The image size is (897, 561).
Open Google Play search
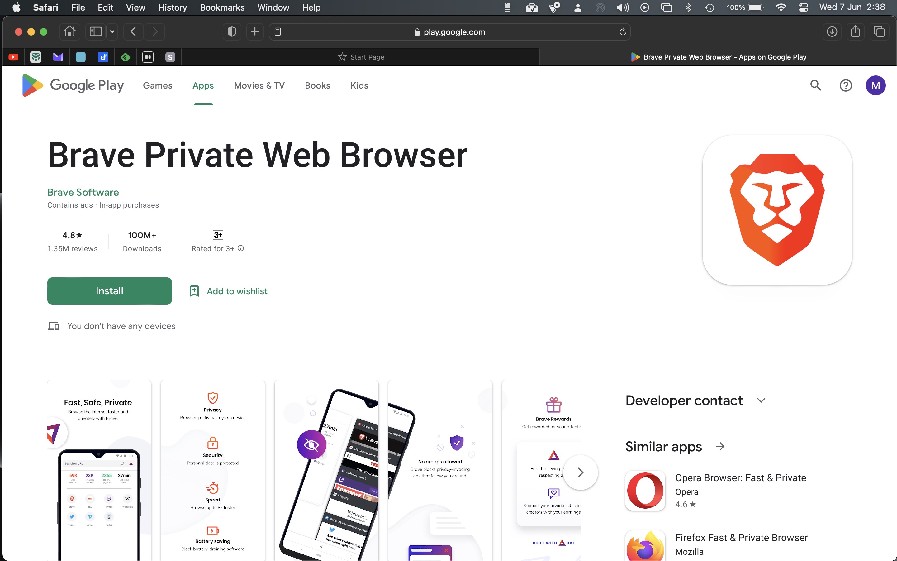[x=815, y=85]
